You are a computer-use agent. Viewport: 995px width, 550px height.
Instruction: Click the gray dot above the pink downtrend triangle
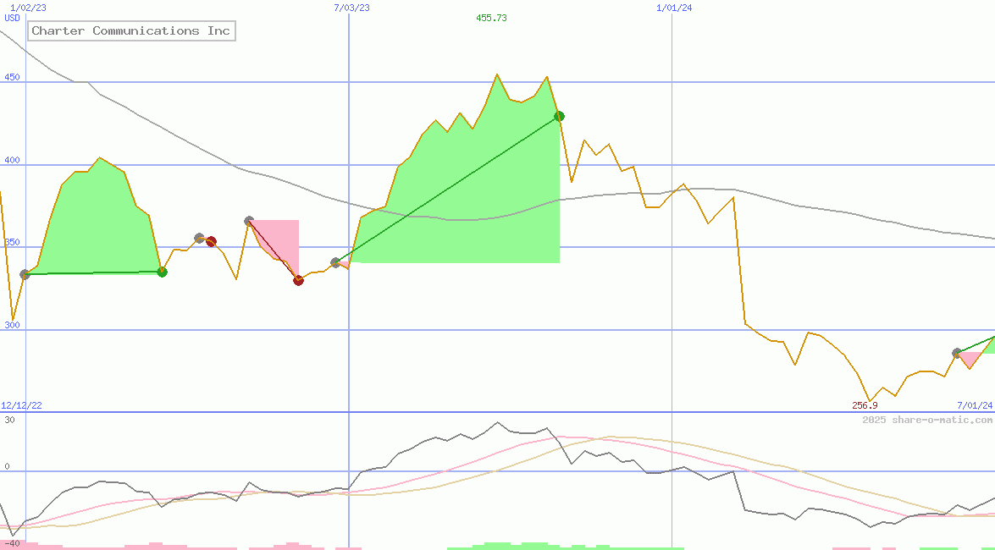point(249,219)
